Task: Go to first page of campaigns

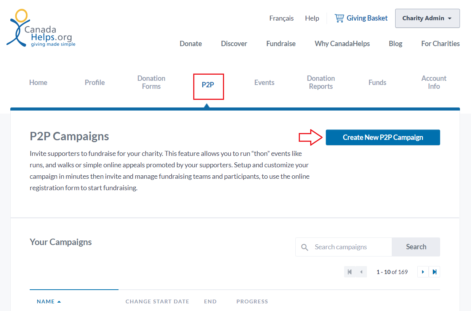Action: (x=349, y=272)
